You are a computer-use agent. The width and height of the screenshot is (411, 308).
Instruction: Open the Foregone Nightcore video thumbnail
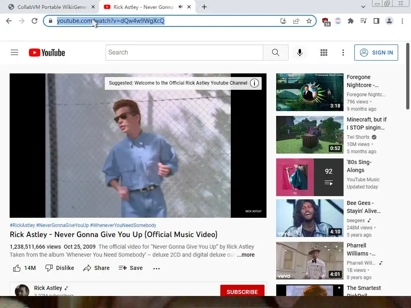tap(309, 92)
